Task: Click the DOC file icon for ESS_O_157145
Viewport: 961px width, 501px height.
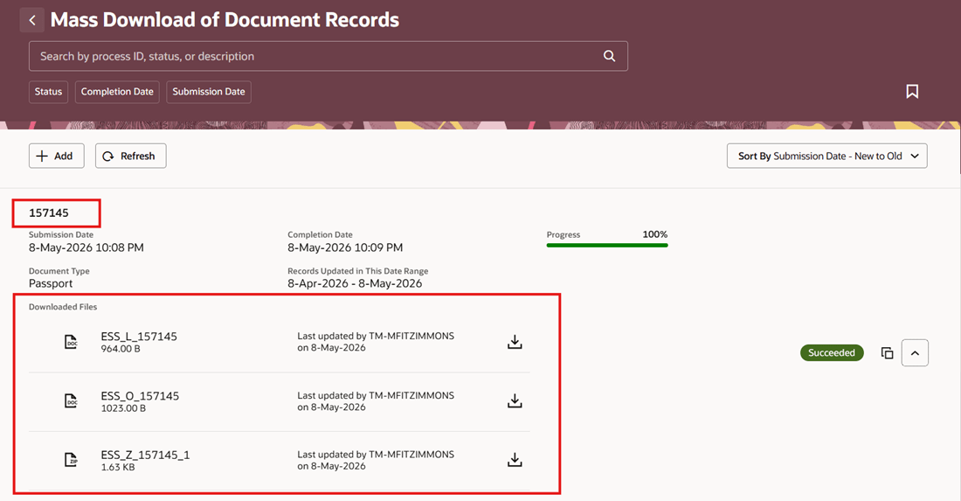Action: point(71,400)
